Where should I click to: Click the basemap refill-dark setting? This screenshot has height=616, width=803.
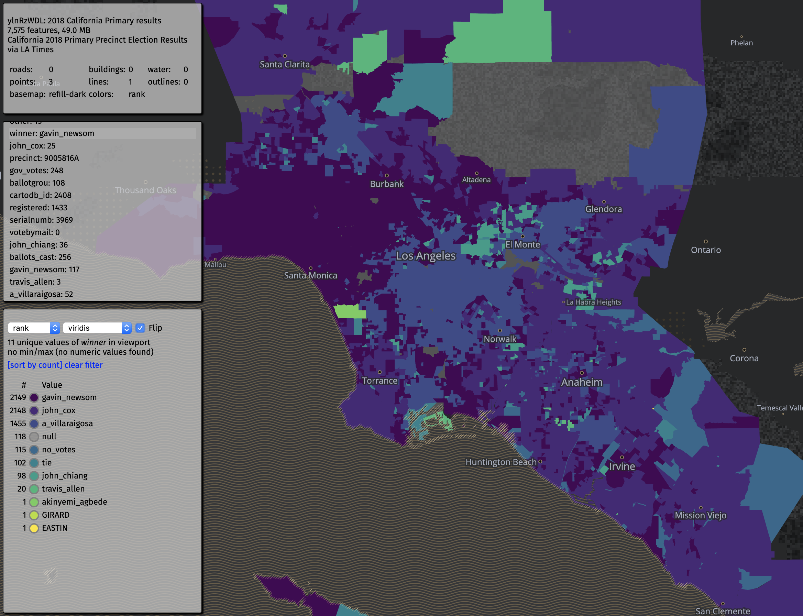[67, 94]
